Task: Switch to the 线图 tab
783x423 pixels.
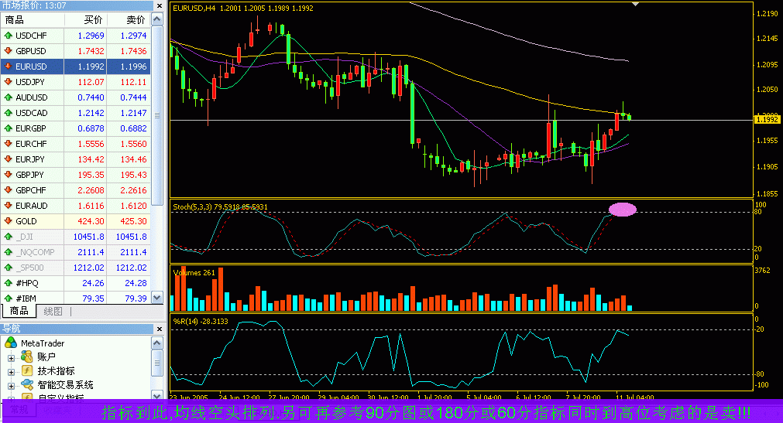Action: (53, 312)
